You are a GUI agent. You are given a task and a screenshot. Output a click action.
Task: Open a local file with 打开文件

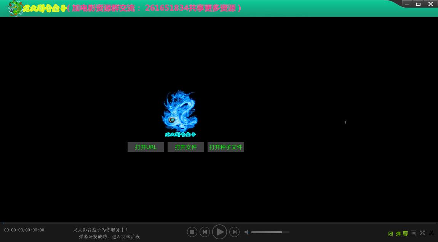coord(186,147)
